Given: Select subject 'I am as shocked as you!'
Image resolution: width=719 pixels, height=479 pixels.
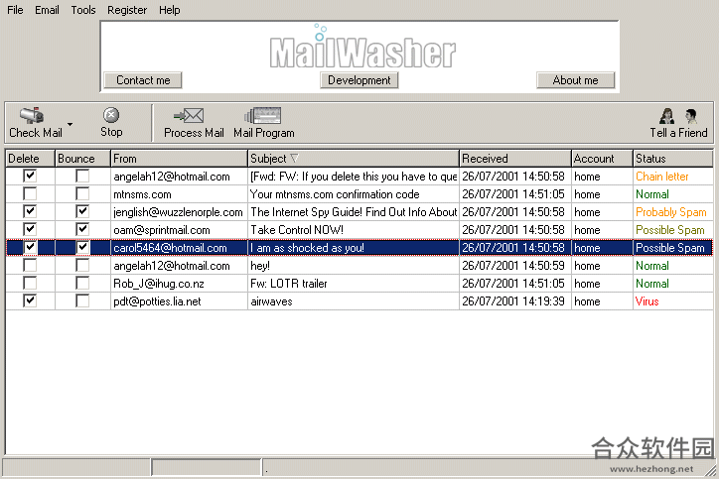Looking at the screenshot, I should [x=307, y=248].
